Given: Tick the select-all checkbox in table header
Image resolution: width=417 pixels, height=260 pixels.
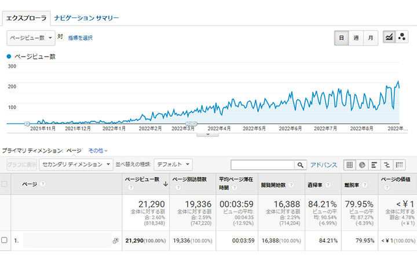Looking at the screenshot, I should pos(4,184).
